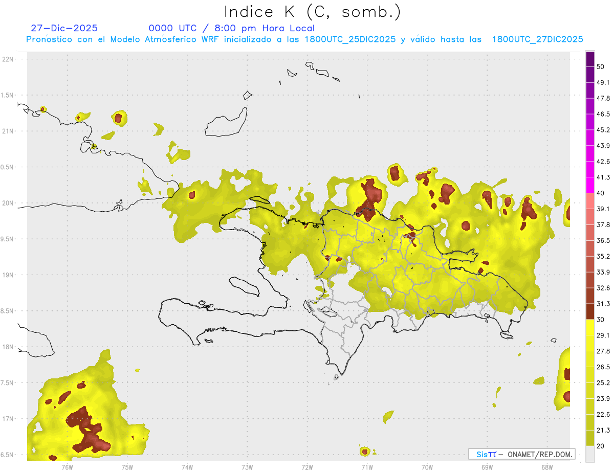Click the legend value '21.3'

click(603, 431)
